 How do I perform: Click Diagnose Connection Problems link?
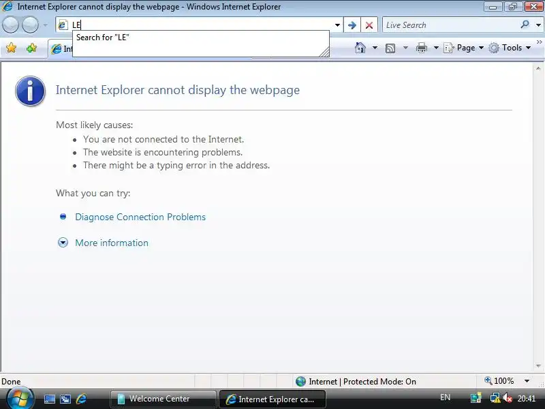pyautogui.click(x=140, y=217)
